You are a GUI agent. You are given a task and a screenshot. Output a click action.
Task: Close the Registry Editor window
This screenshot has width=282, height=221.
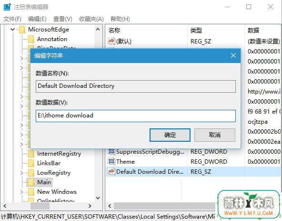click(x=271, y=7)
